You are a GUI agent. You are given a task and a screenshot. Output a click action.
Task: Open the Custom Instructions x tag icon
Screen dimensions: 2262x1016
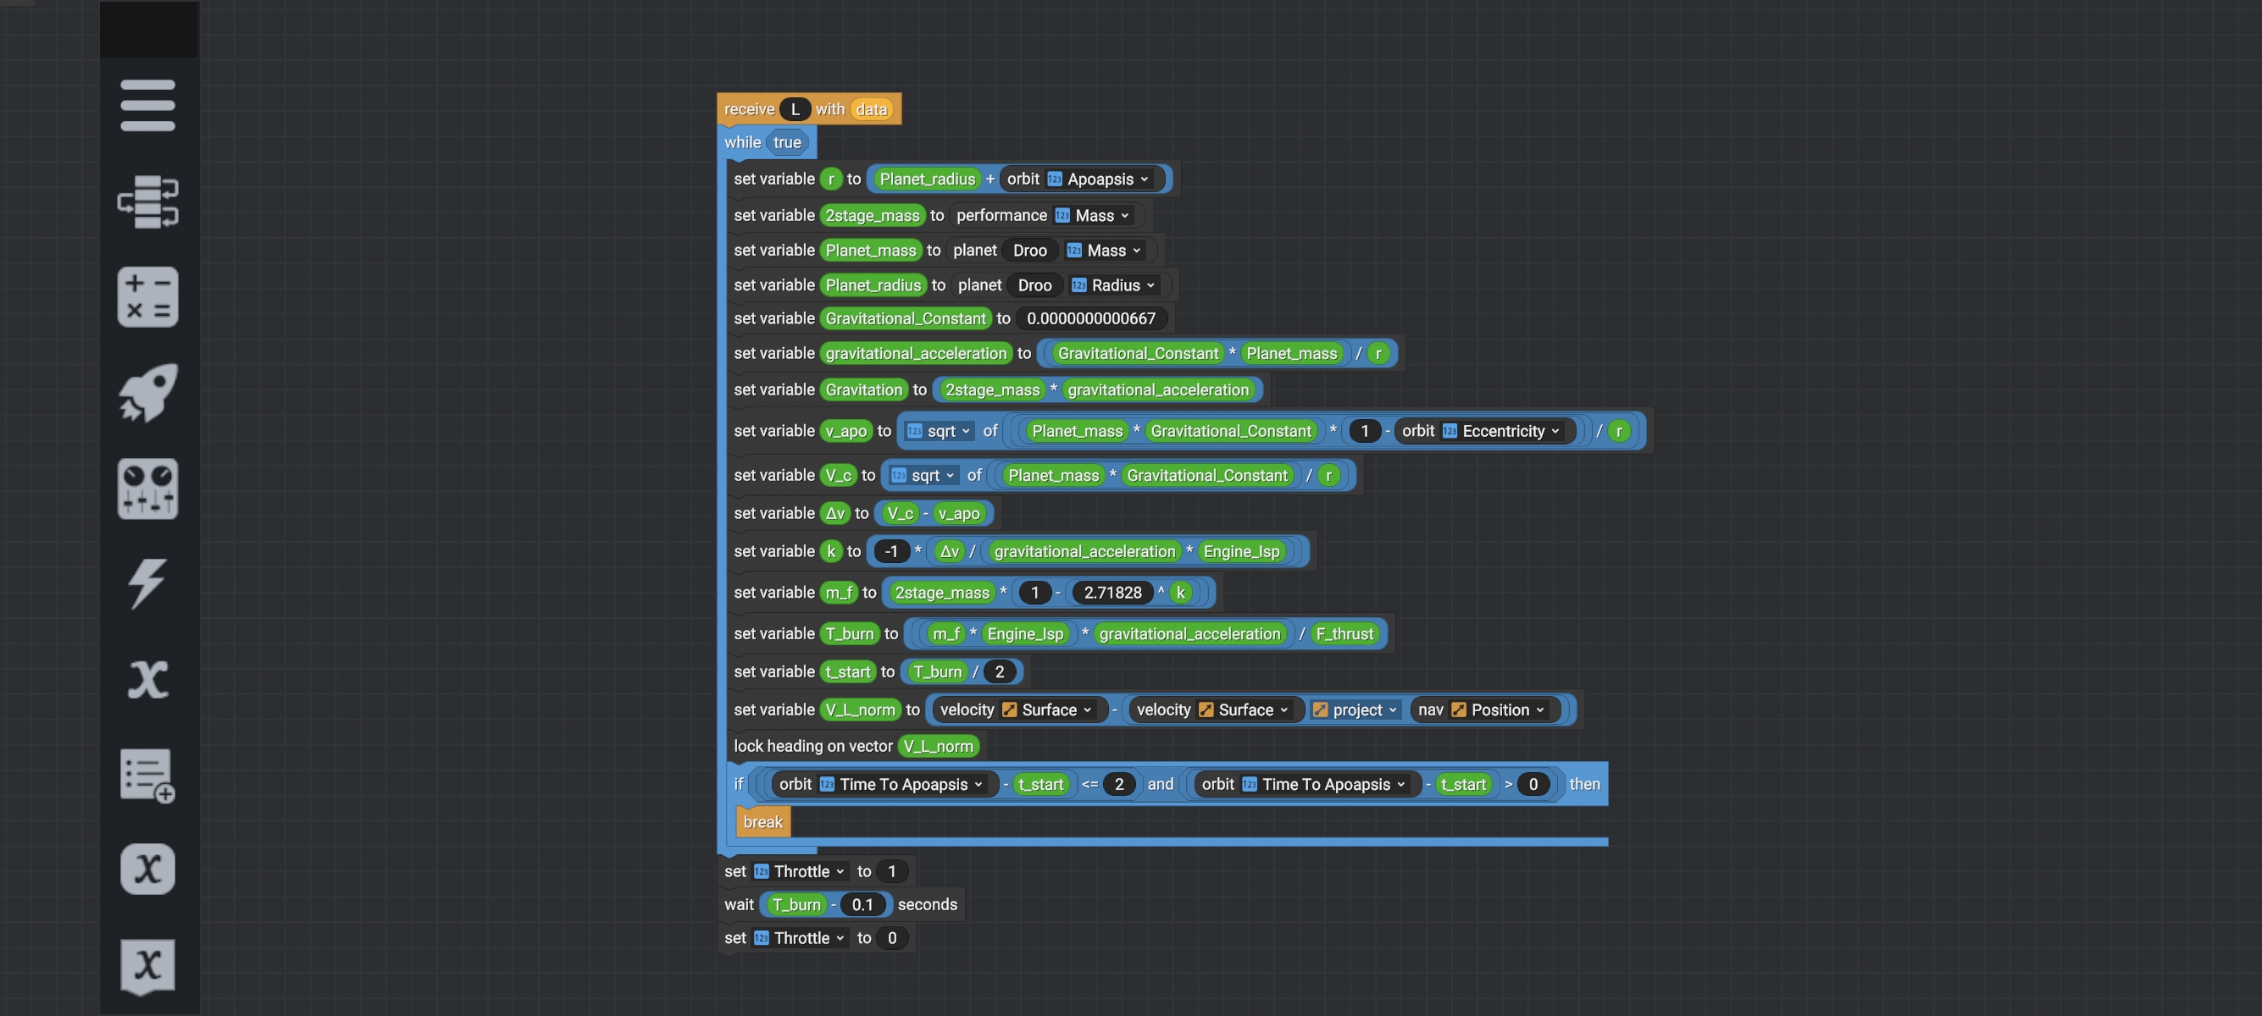coord(147,966)
